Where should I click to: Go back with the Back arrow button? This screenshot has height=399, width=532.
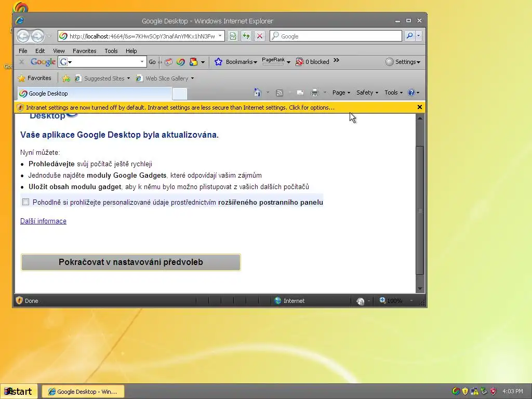23,36
